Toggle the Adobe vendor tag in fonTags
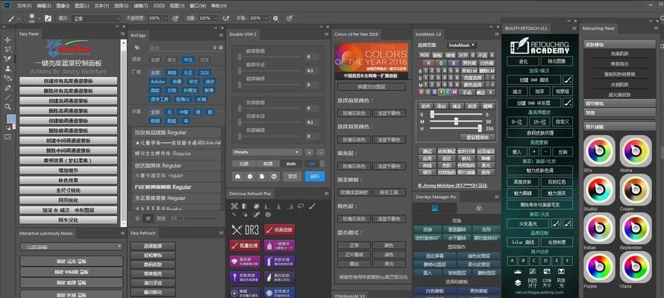 click(158, 82)
